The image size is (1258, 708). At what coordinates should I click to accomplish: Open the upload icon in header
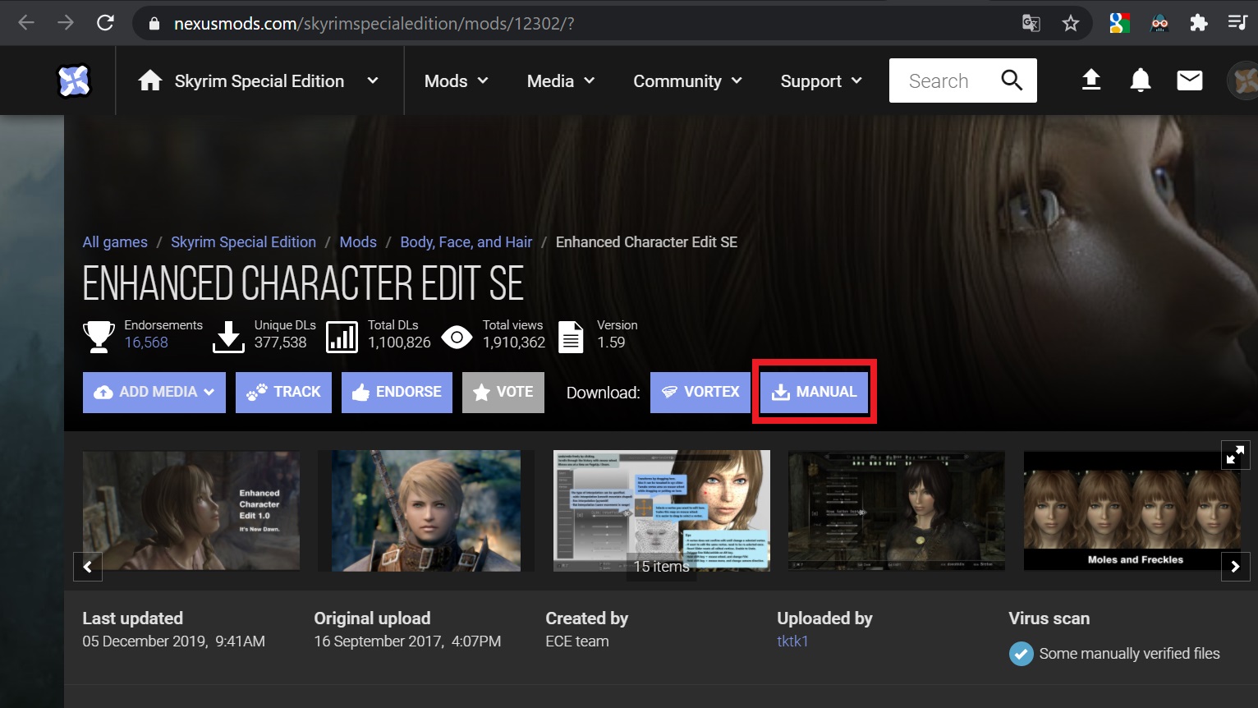(x=1090, y=80)
